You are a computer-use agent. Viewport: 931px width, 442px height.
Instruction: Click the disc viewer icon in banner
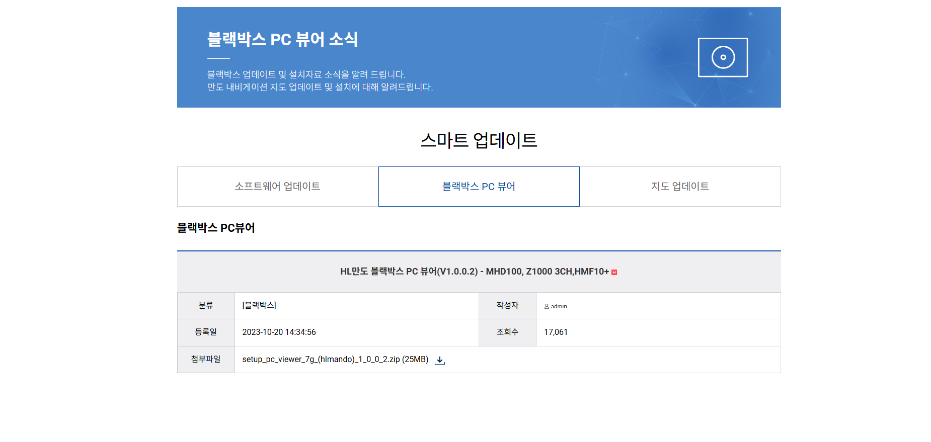(x=723, y=57)
